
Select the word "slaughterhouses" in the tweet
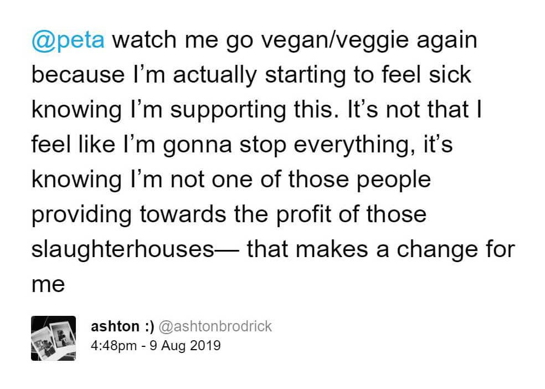123,249
